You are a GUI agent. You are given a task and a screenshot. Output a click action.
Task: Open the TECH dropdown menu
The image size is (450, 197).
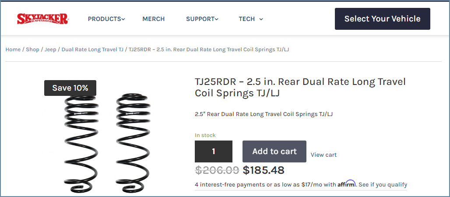[x=251, y=19]
